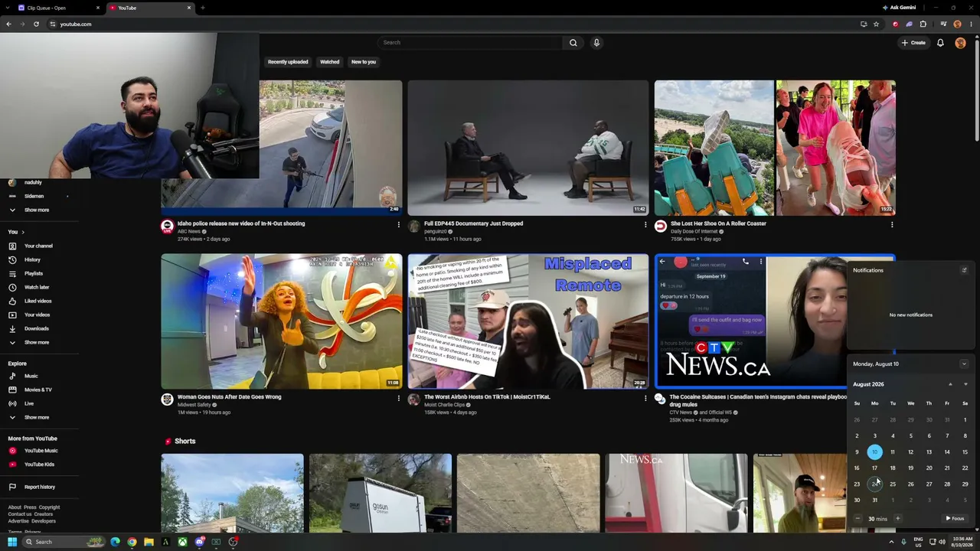Open the ABC News channel link
Image resolution: width=980 pixels, height=551 pixels.
(x=189, y=231)
